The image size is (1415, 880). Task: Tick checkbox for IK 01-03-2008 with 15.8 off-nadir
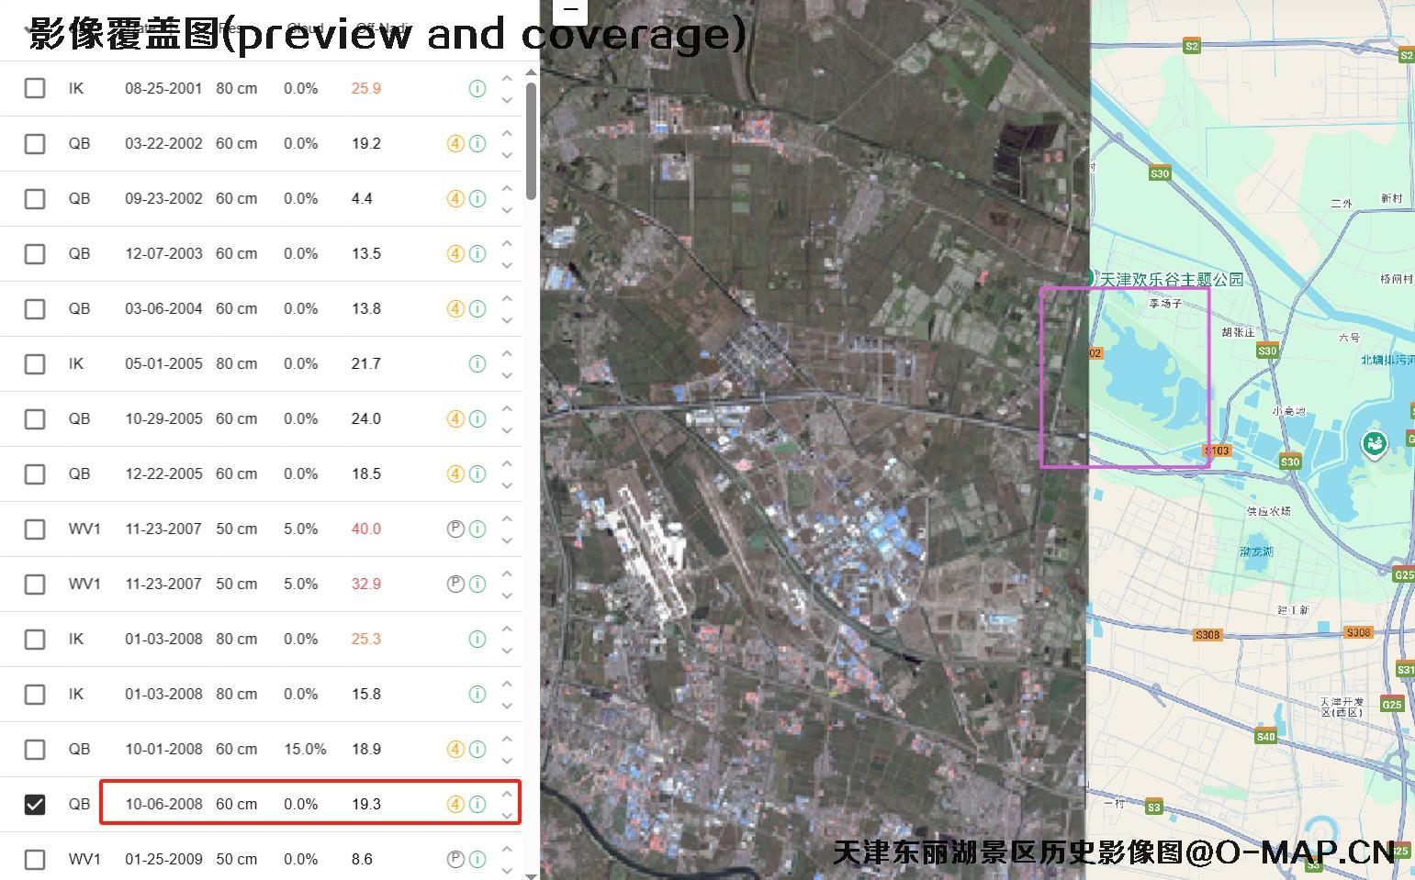pyautogui.click(x=35, y=695)
